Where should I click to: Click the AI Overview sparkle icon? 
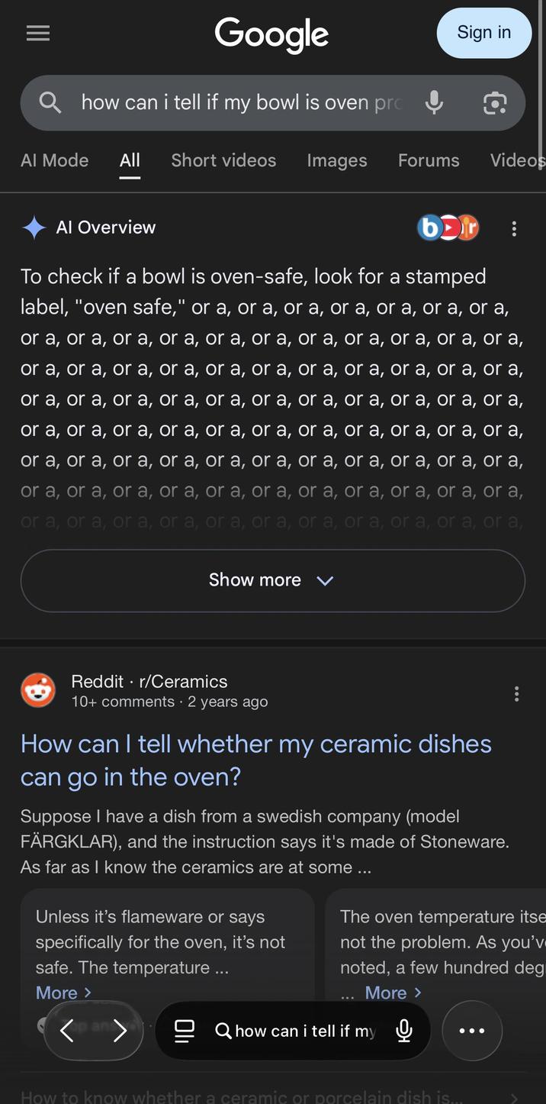(34, 227)
